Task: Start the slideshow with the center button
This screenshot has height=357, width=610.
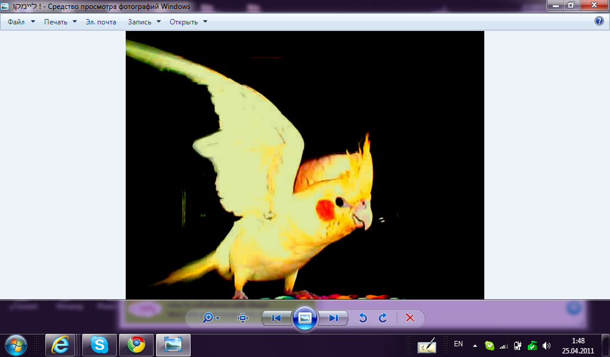Action: tap(305, 318)
